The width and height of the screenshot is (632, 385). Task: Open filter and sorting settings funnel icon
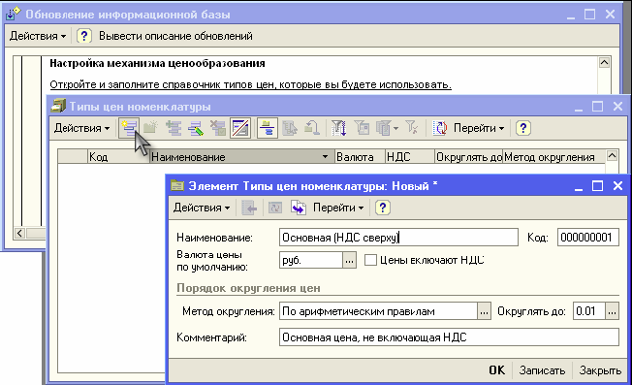pyautogui.click(x=338, y=128)
